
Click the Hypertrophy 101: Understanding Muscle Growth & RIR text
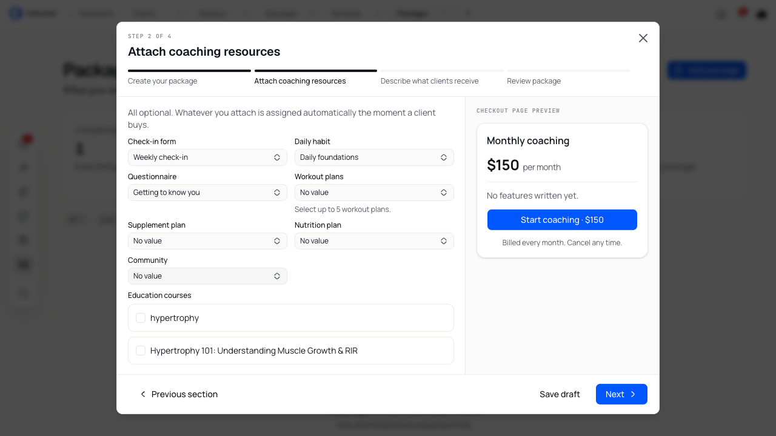point(254,351)
